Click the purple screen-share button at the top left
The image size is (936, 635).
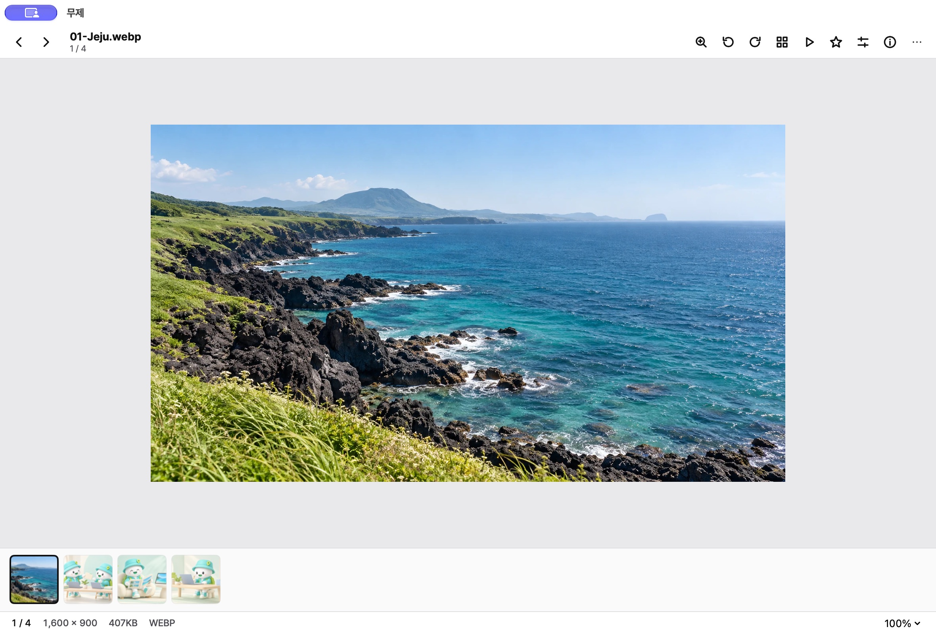tap(31, 13)
